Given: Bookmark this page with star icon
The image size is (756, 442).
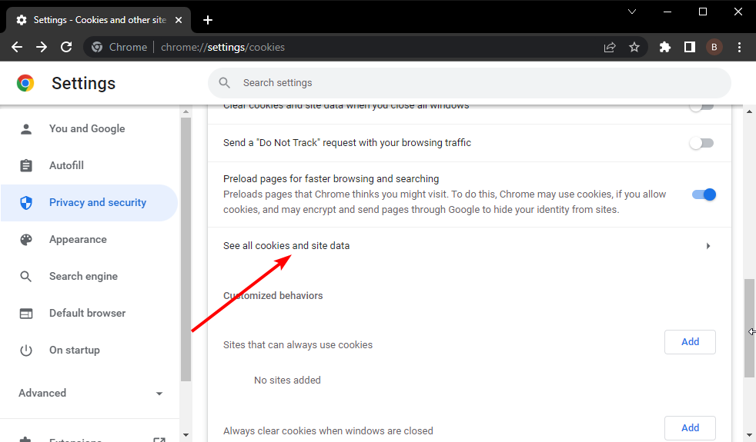Looking at the screenshot, I should tap(634, 47).
